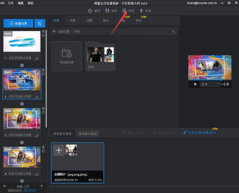Image resolution: width=239 pixels, height=193 pixels.
Task: Click the 发布 (Publish) upload icon
Action: click(x=141, y=11)
